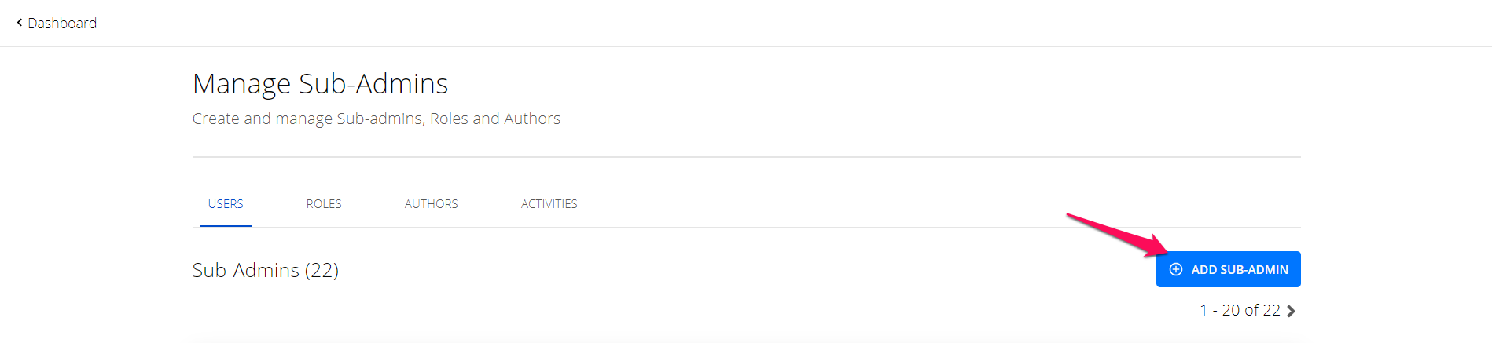Click the back chevron beside Dashboard
The height and width of the screenshot is (343, 1492).
pyautogui.click(x=19, y=23)
